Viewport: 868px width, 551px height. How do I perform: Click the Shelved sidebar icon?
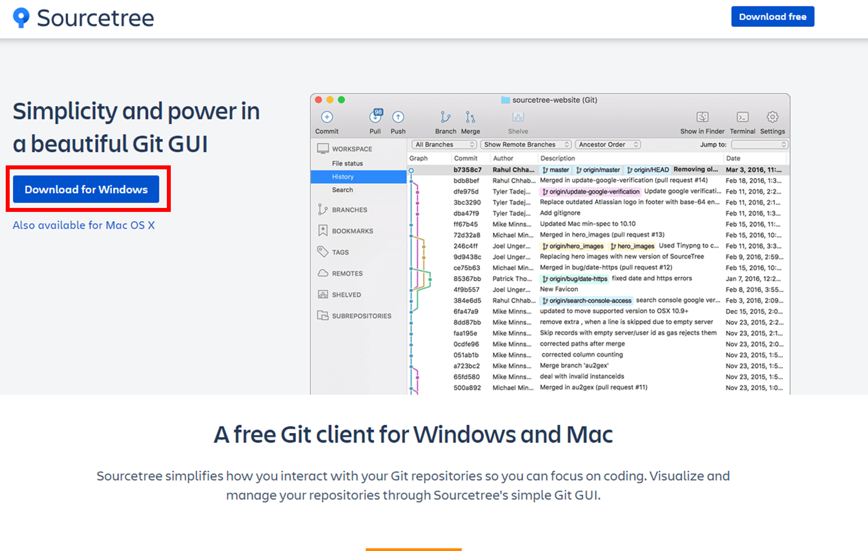(x=323, y=294)
